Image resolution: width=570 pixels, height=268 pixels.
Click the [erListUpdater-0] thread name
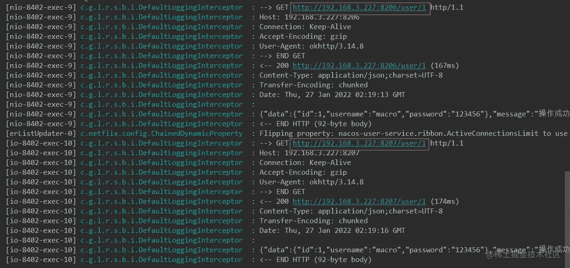coord(41,134)
